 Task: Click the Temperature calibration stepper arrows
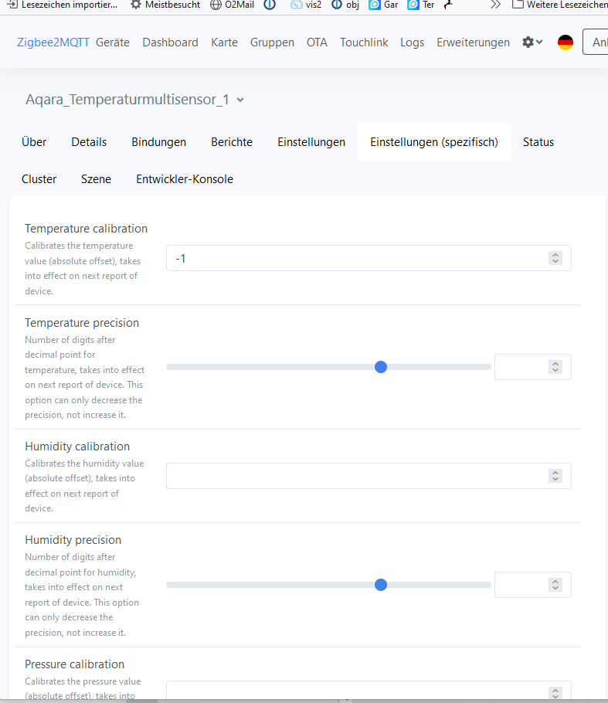555,258
